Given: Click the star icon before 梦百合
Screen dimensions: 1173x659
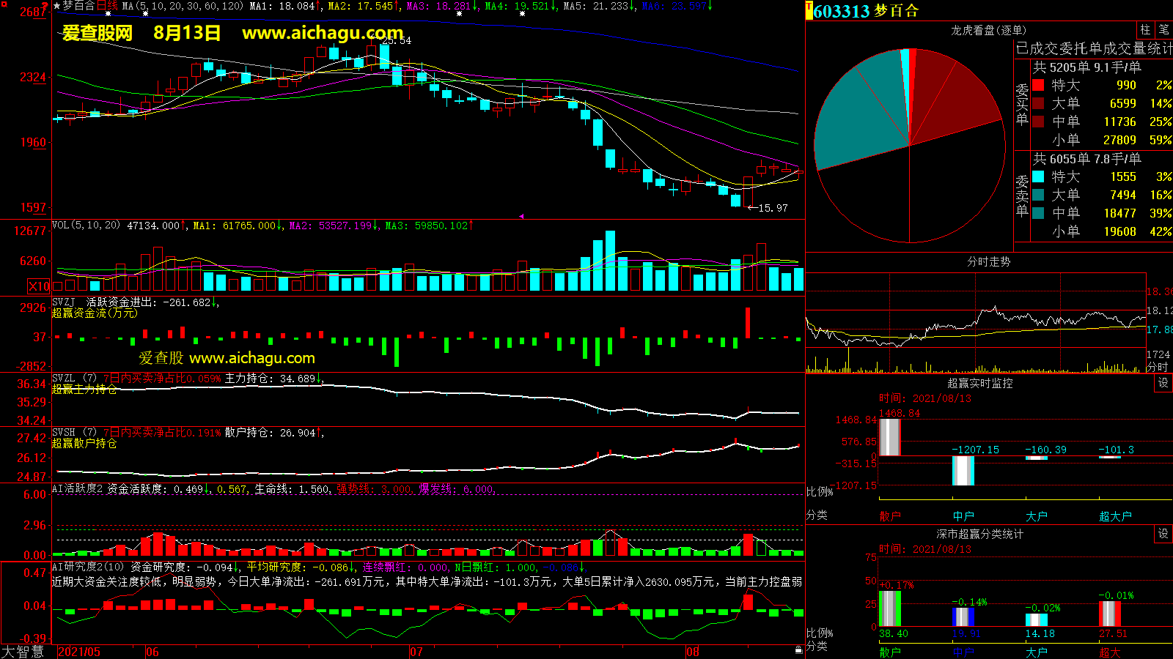Looking at the screenshot, I should tap(57, 6).
